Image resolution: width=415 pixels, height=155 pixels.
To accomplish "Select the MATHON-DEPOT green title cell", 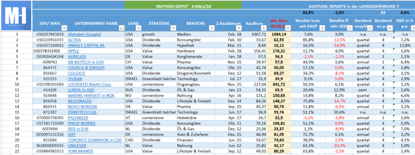I will 184,5.
